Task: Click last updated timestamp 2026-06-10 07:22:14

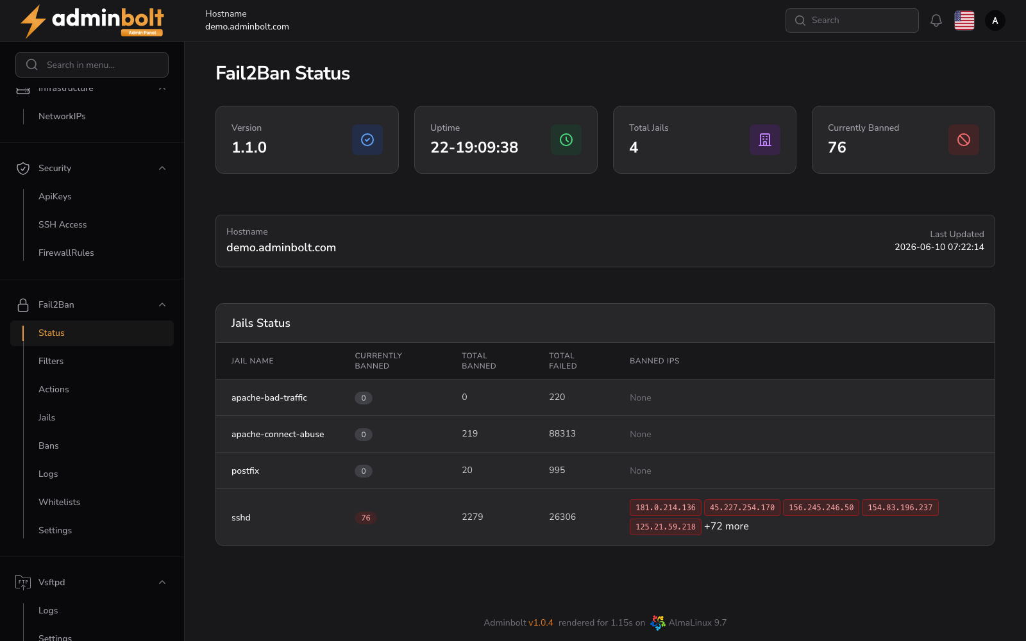Action: coord(939,247)
